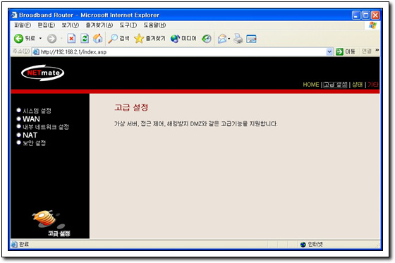The image size is (395, 263).
Task: Open the 즐겨찾기(A) menu
Action: (x=99, y=25)
